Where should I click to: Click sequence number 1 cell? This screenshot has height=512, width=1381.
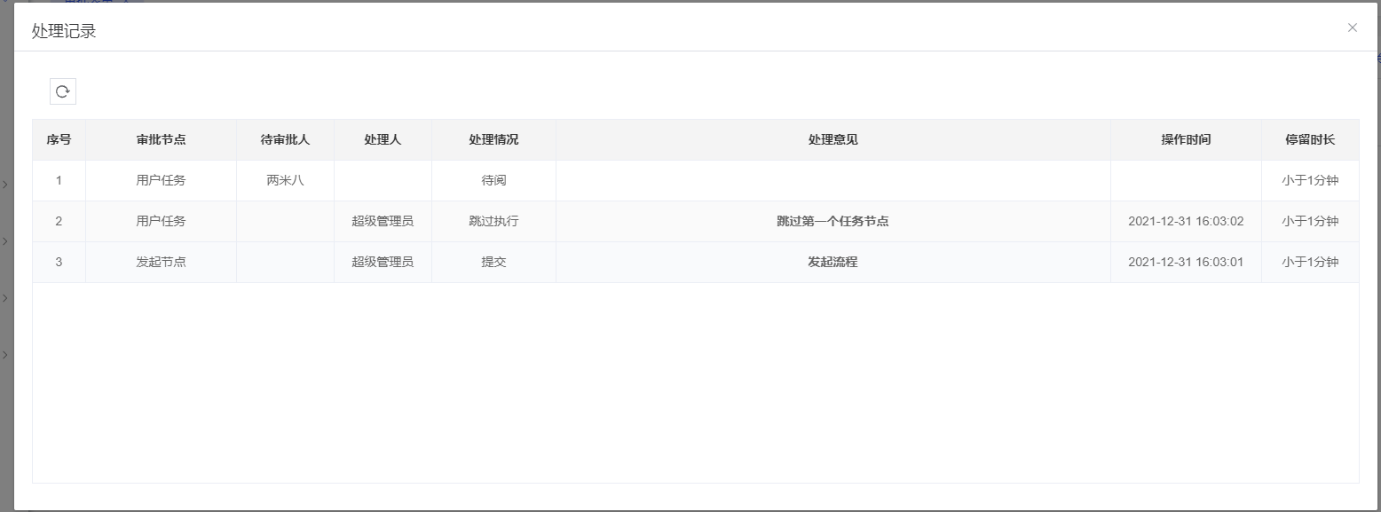tap(59, 181)
